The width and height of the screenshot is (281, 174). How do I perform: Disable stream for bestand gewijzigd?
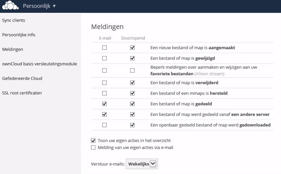click(x=132, y=58)
